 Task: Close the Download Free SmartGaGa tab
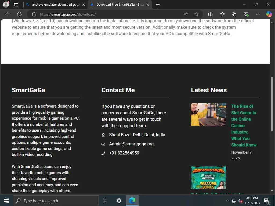coord(148,5)
